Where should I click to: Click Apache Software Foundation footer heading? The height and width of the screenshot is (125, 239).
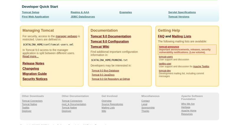click(x=192, y=98)
